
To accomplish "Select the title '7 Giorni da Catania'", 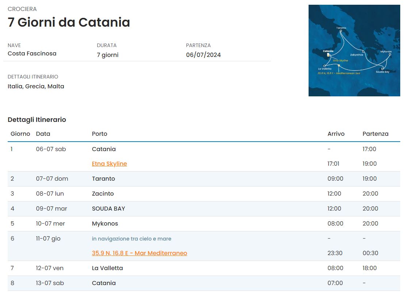I will click(x=69, y=22).
